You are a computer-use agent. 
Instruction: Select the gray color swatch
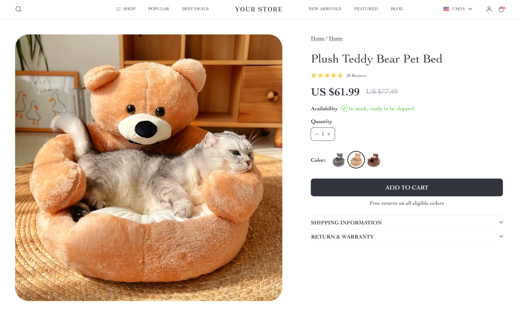click(339, 160)
